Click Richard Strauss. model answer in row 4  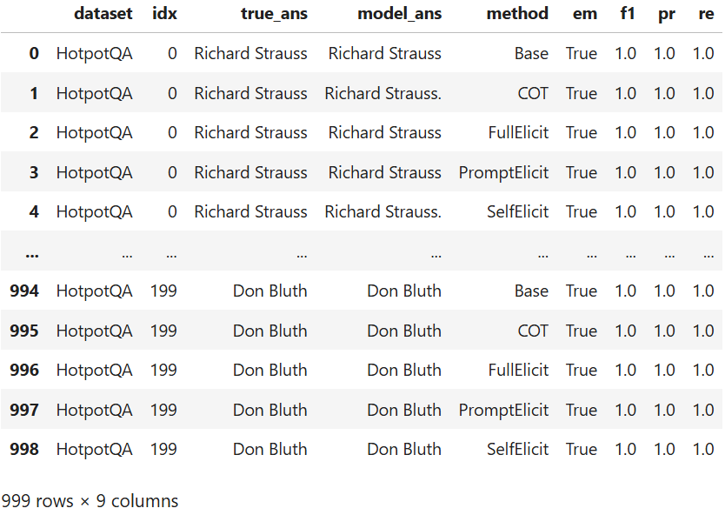pyautogui.click(x=382, y=211)
